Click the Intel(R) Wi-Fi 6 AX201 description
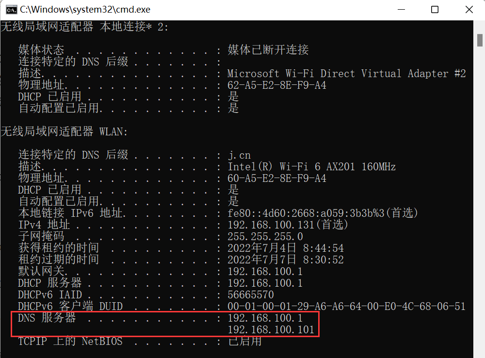The width and height of the screenshot is (485, 358). pos(311,167)
